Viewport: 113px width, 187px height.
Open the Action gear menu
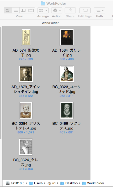click(57, 10)
